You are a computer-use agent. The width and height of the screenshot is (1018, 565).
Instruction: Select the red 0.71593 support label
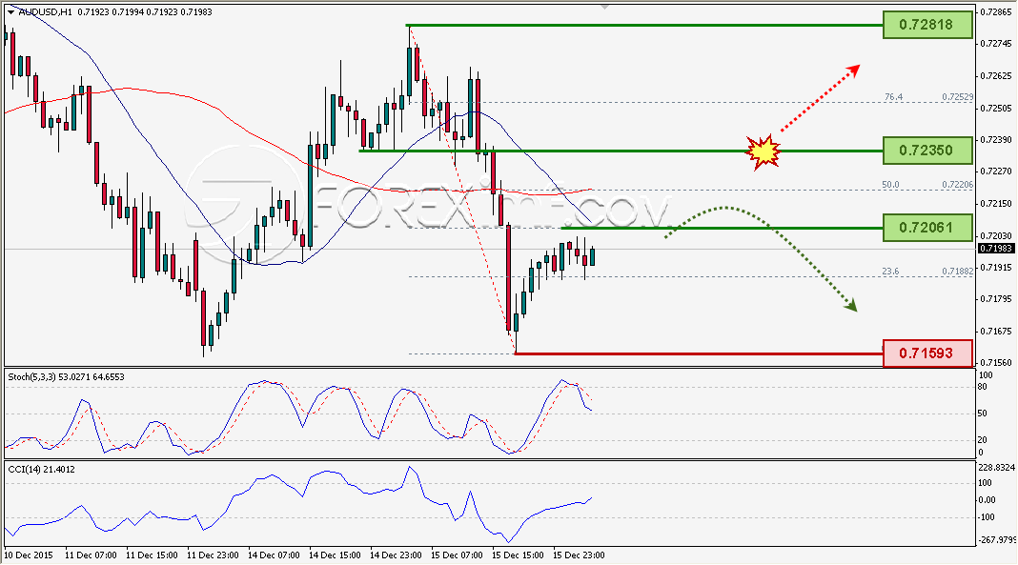click(x=927, y=353)
